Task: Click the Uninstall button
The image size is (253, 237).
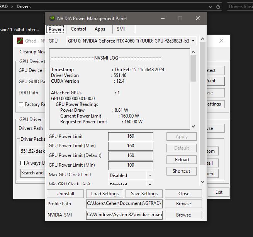Action: 65,194
